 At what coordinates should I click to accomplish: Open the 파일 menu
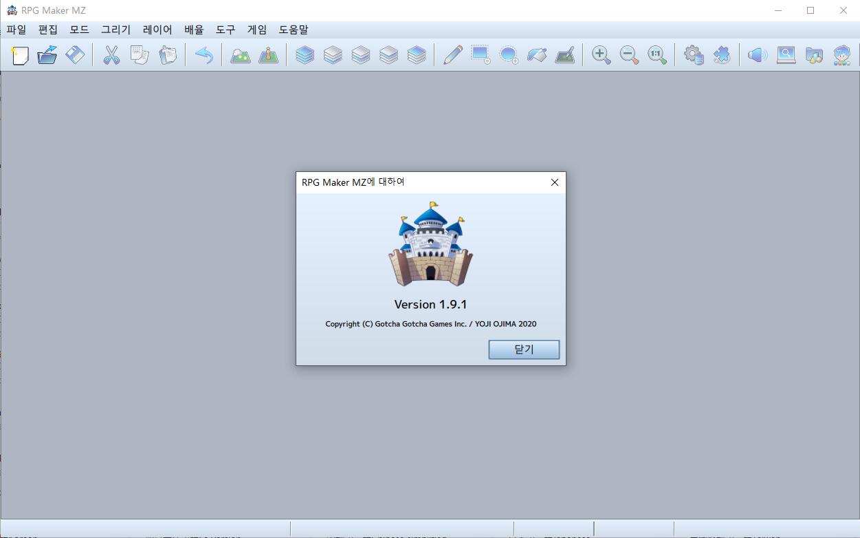coord(16,30)
